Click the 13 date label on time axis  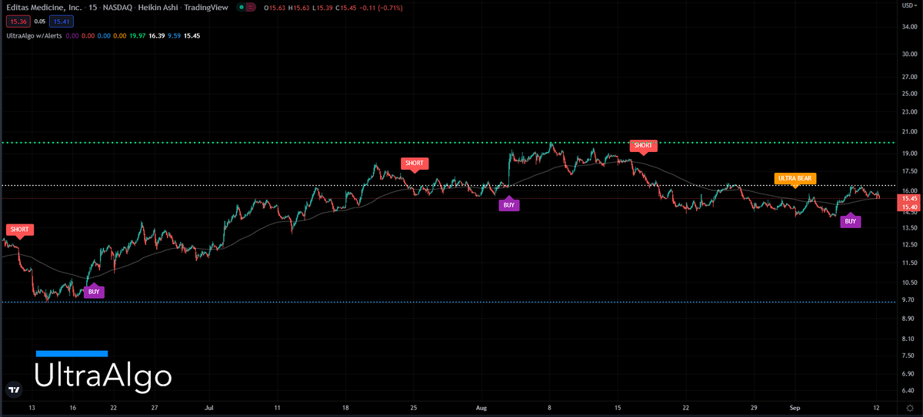point(32,408)
